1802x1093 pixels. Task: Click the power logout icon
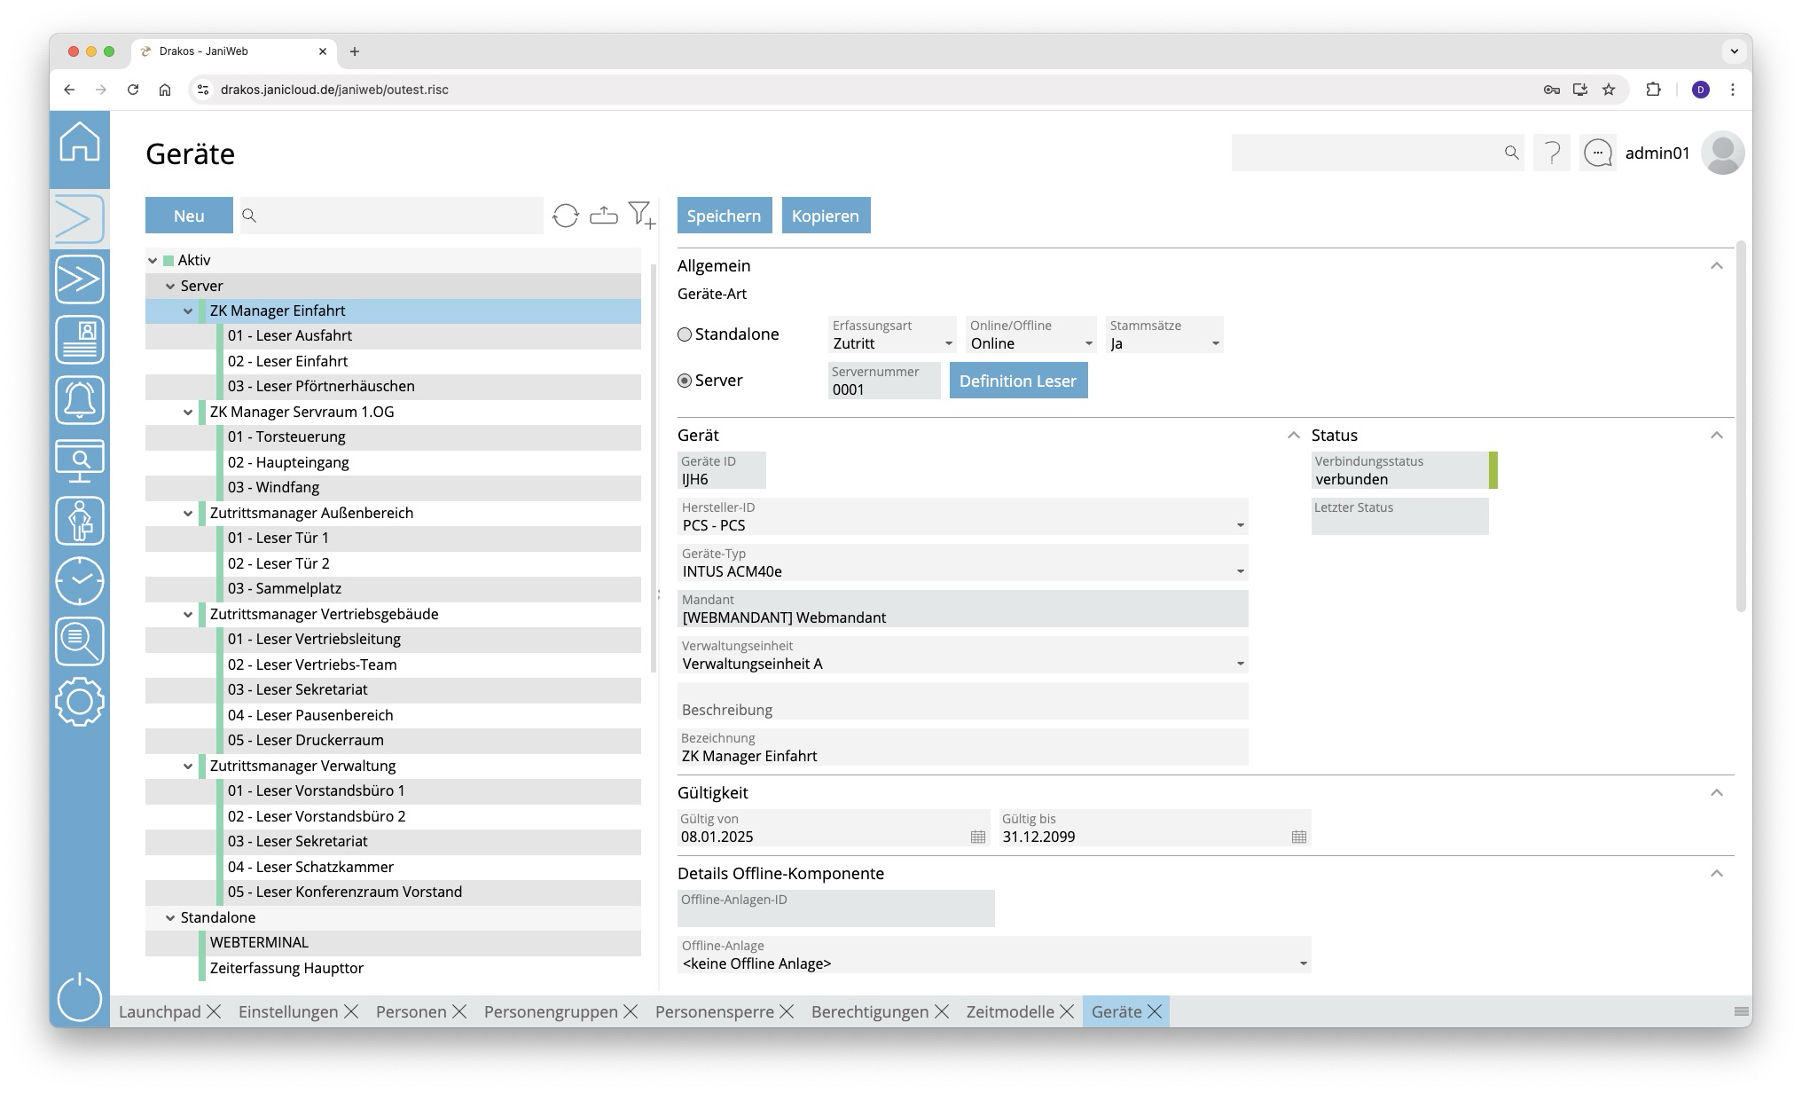80,997
